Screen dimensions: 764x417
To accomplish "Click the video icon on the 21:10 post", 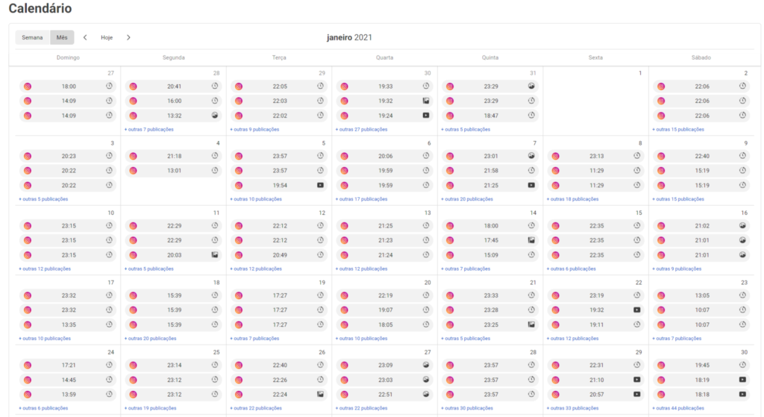I will click(x=637, y=380).
